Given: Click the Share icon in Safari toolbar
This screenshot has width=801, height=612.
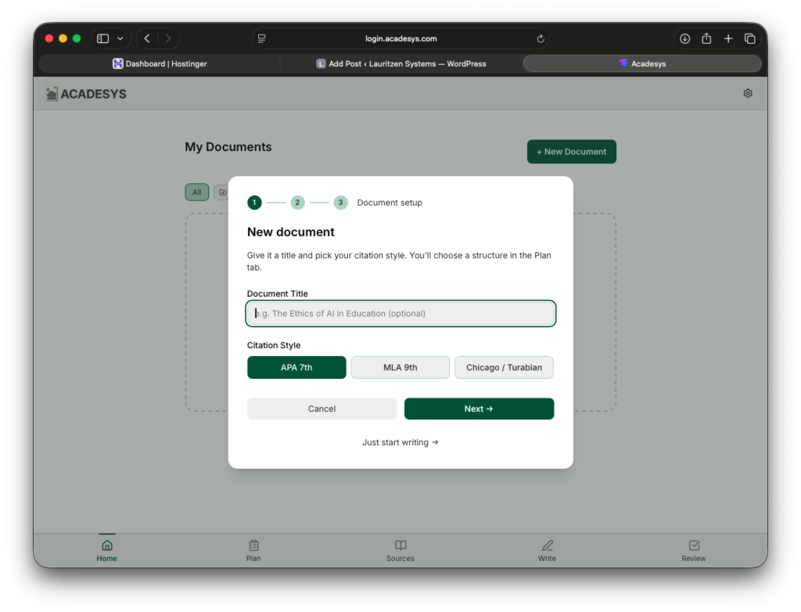Looking at the screenshot, I should (706, 38).
